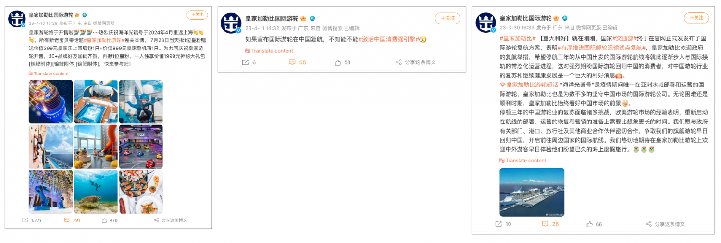Click +关注 button in the right post
This screenshot has width=721, height=243.
point(696,18)
